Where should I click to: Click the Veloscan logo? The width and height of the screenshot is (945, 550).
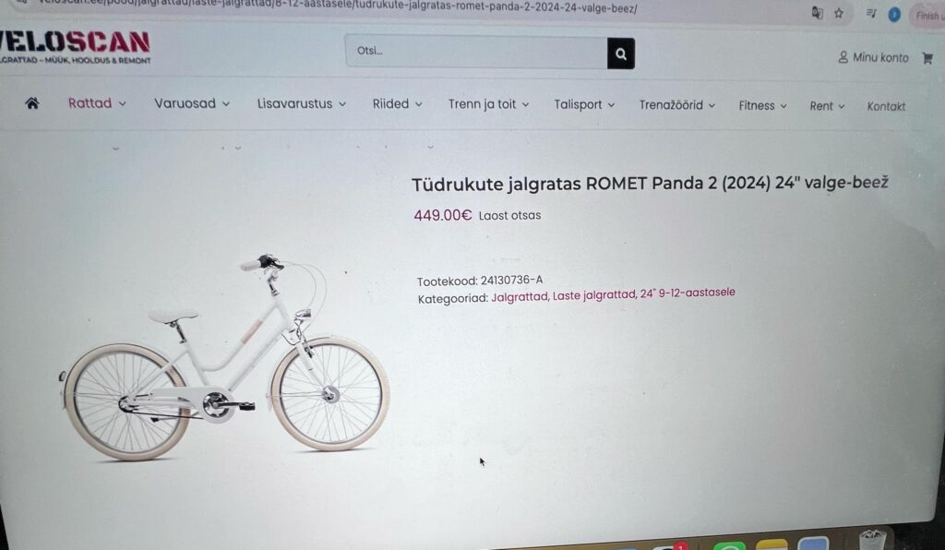pyautogui.click(x=75, y=46)
